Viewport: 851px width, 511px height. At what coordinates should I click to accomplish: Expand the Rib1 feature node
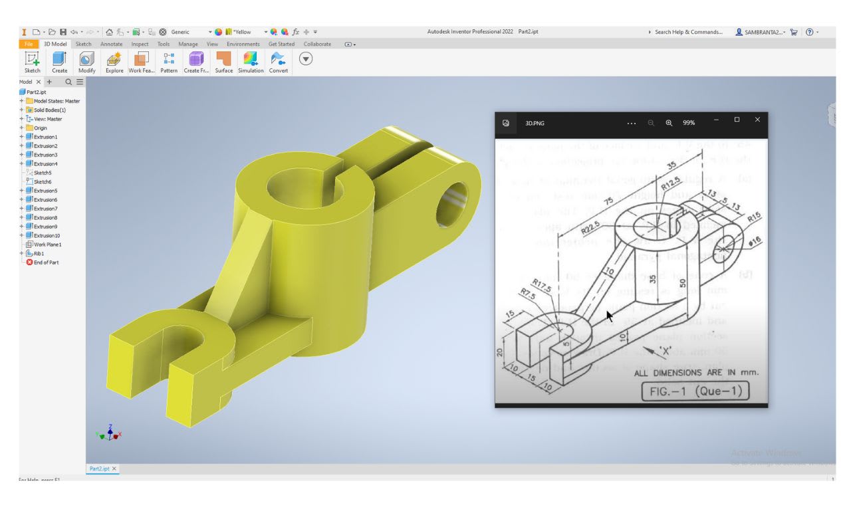click(22, 253)
